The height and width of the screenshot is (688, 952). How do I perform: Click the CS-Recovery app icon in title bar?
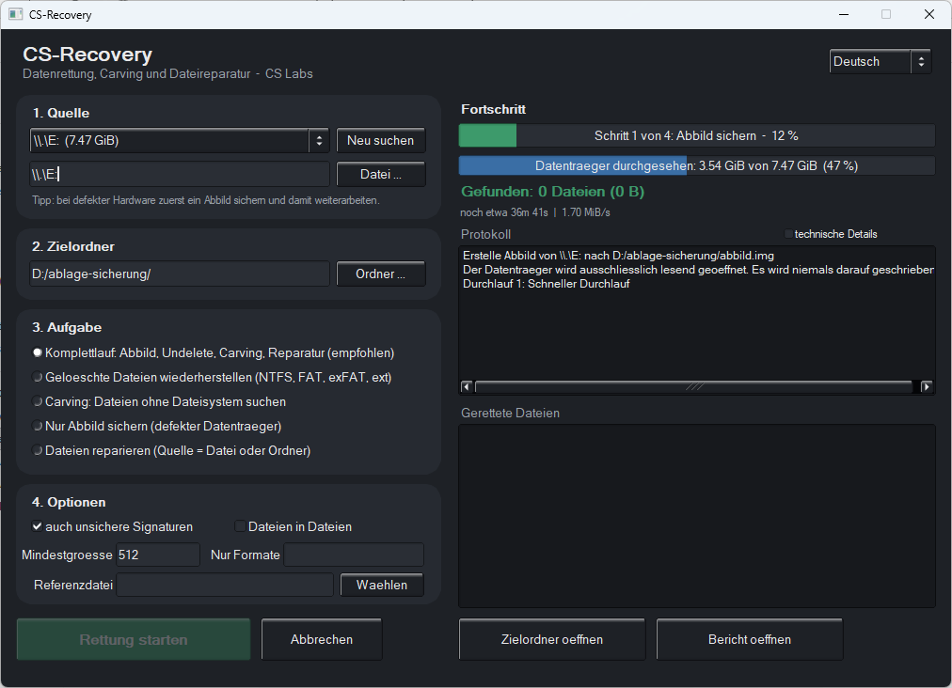click(16, 14)
